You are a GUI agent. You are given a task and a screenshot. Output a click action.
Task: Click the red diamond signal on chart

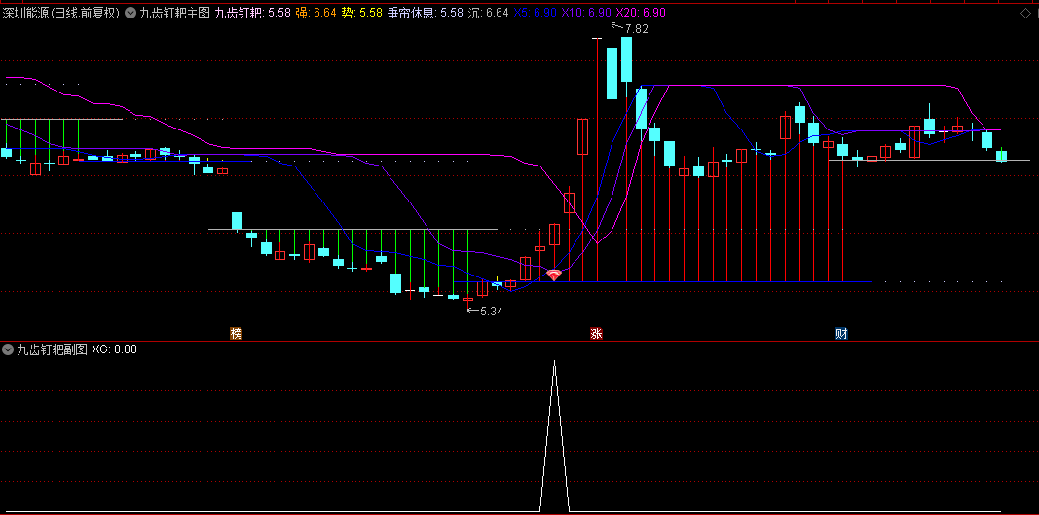pos(554,276)
